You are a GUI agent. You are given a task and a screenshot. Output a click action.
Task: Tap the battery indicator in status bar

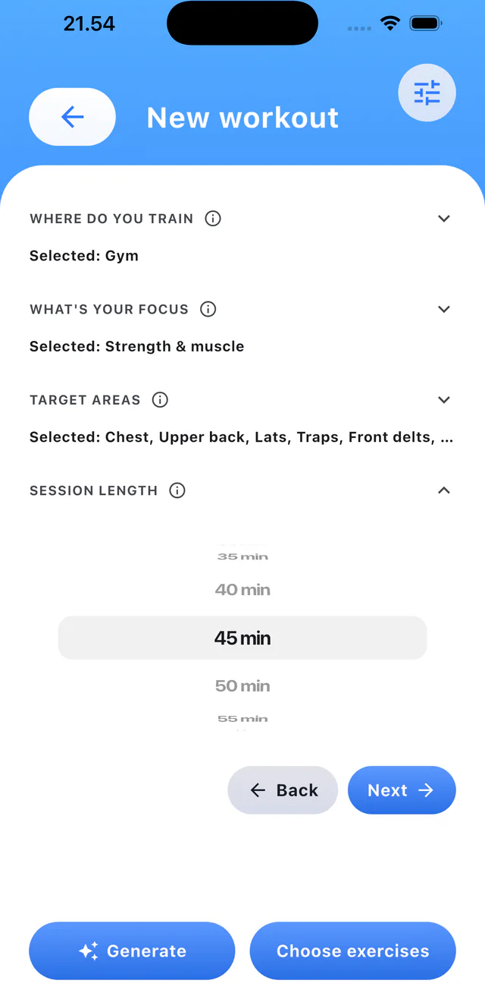(x=426, y=24)
